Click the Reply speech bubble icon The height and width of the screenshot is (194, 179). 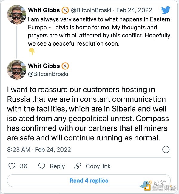coord(42,166)
